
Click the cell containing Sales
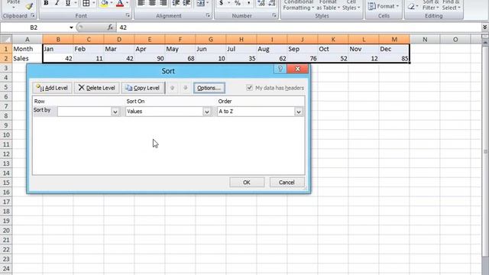point(28,58)
